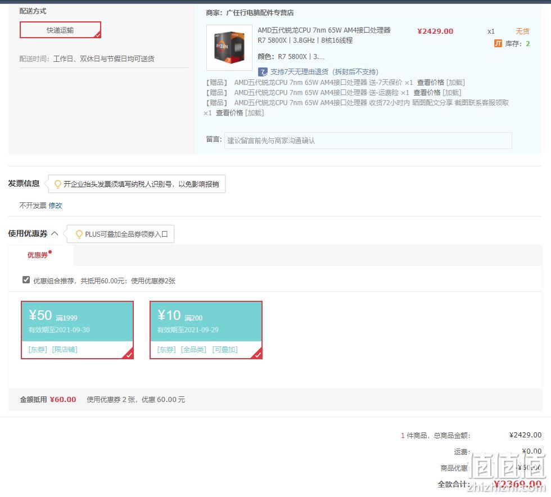The height and width of the screenshot is (497, 551).
Task: Uncheck the 优惠组合推荐 checkbox
Action: pyautogui.click(x=26, y=280)
